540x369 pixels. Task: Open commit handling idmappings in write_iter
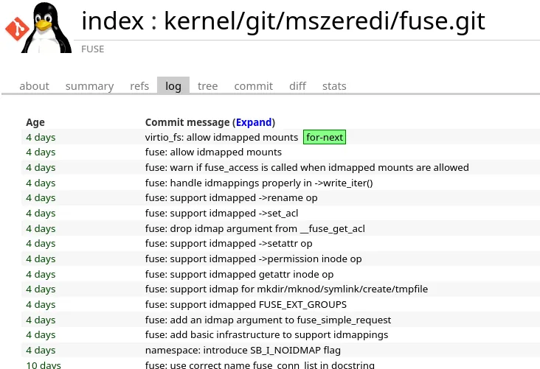[x=259, y=183]
